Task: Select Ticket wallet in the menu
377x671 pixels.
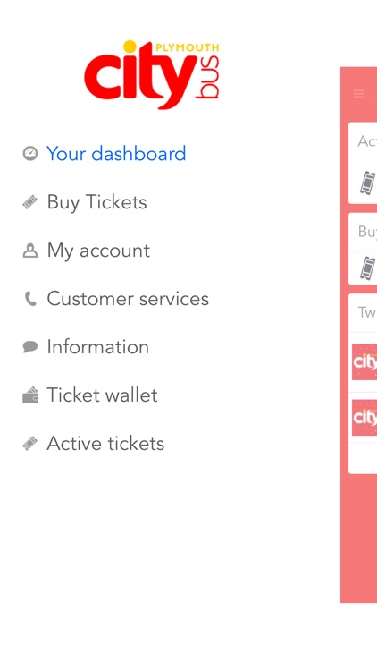Action: pos(102,395)
